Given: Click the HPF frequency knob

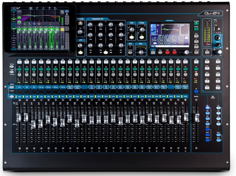Looking at the screenshot, I should (80, 45).
